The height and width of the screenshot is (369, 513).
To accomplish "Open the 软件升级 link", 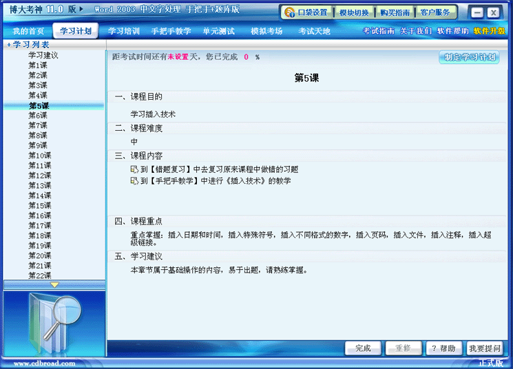I will (x=489, y=31).
